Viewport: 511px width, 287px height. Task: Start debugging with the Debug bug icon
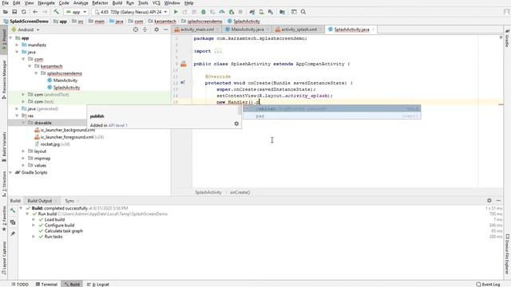pos(204,12)
